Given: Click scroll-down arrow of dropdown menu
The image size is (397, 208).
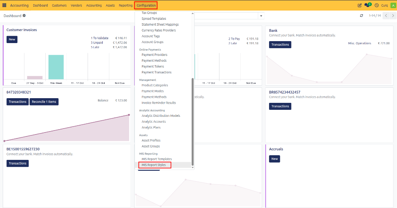Looking at the screenshot, I should coord(192,167).
